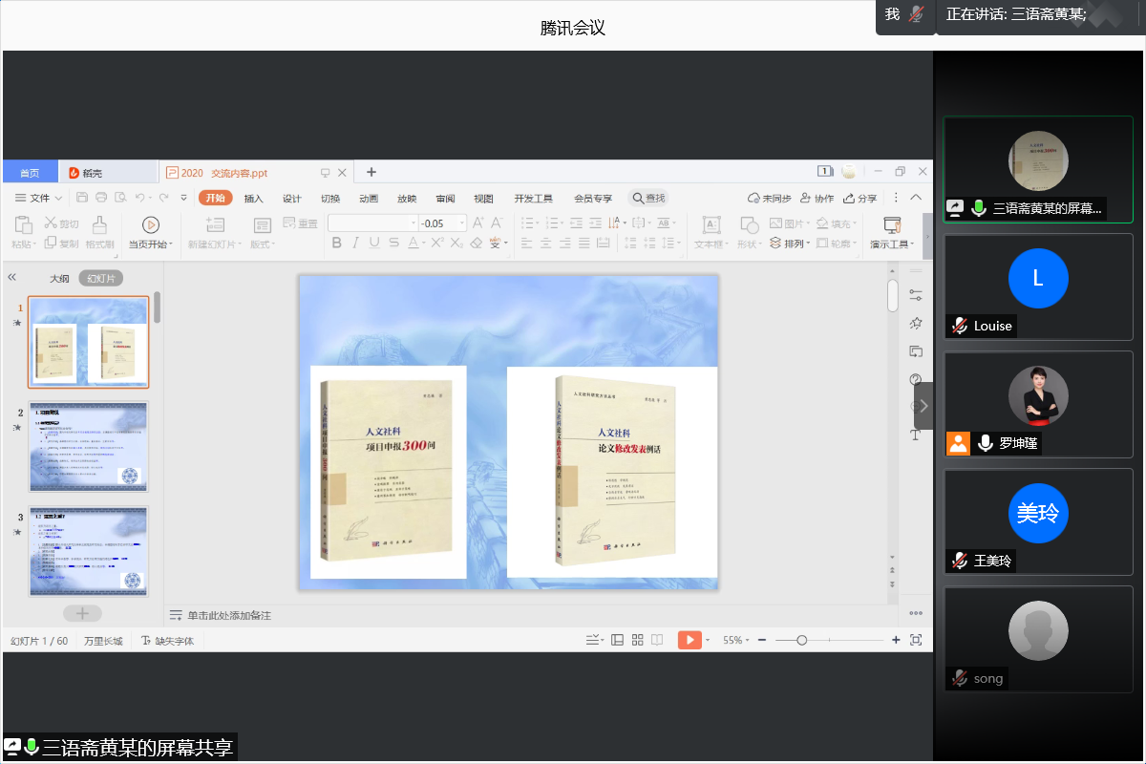Toggle italic text formatting
Image resolution: width=1146 pixels, height=764 pixels.
[355, 243]
